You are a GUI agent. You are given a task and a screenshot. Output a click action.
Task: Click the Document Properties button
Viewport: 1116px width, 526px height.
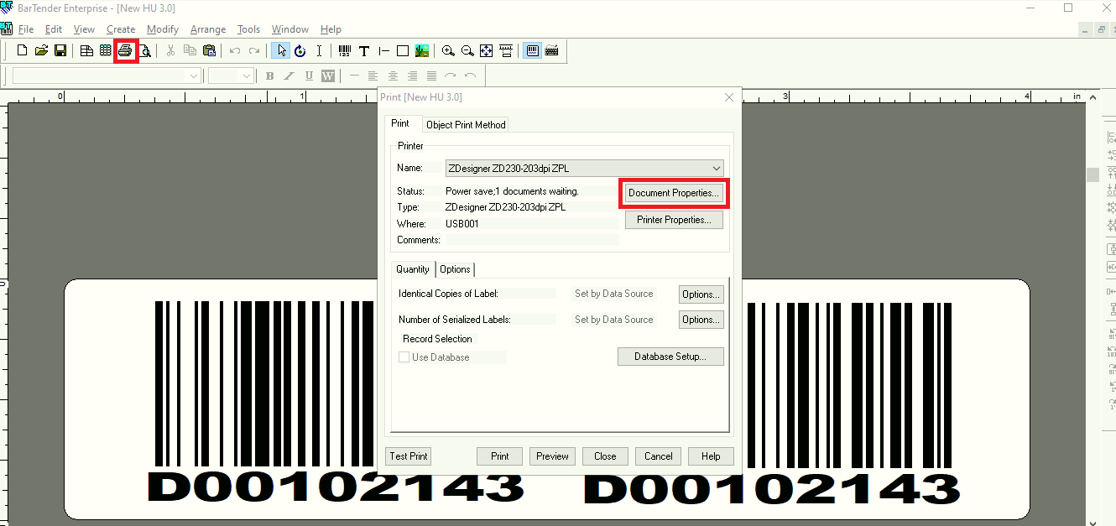[674, 193]
